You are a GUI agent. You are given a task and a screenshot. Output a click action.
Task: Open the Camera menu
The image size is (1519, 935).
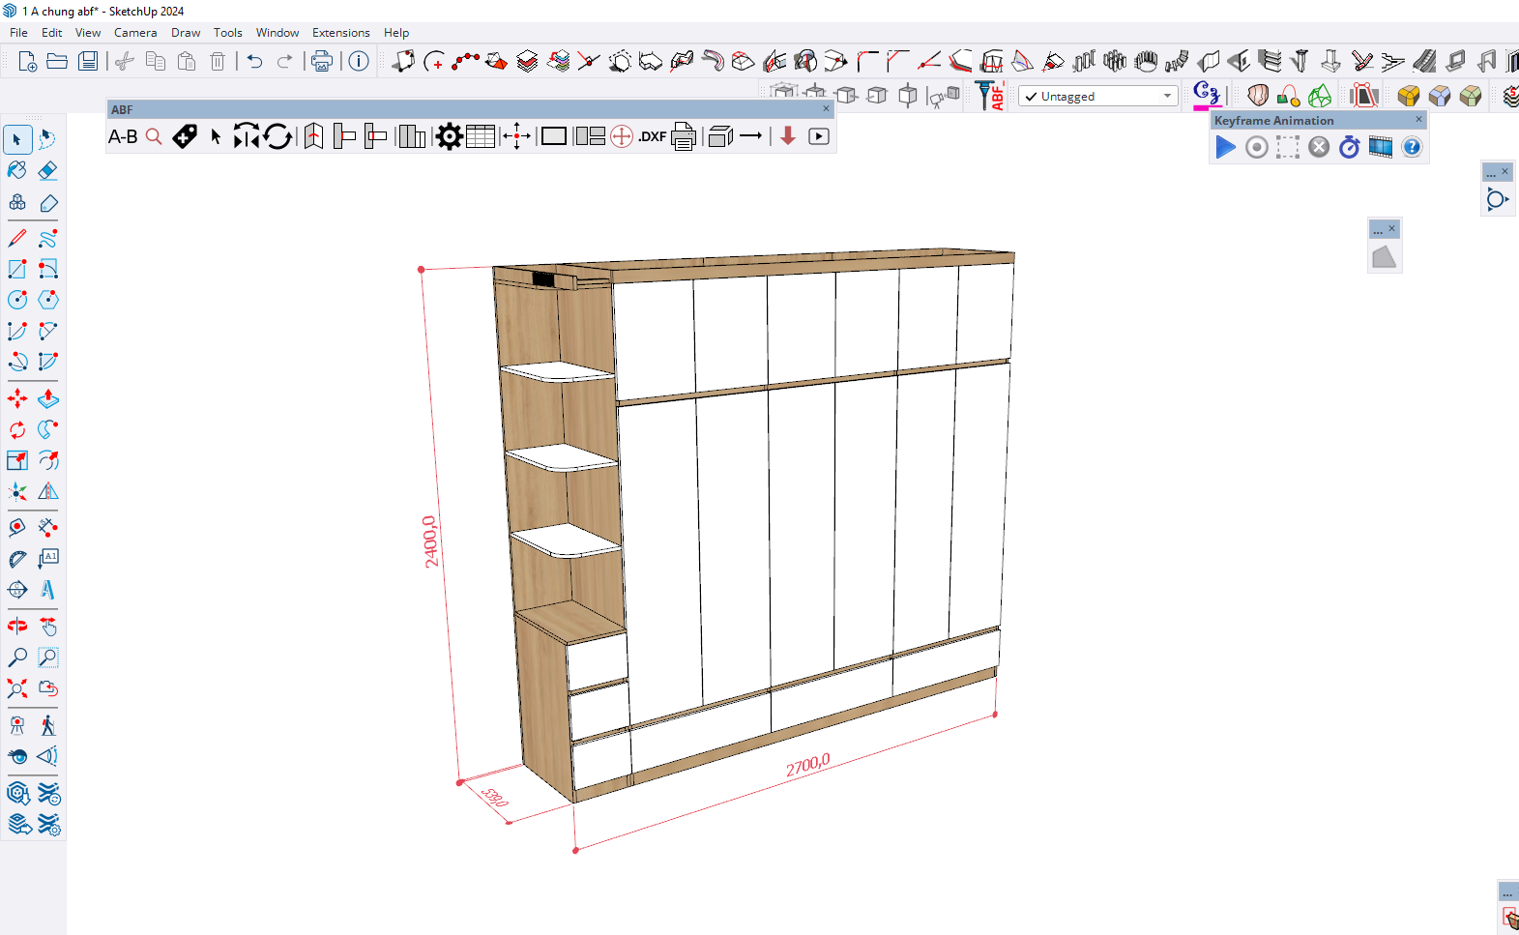[135, 33]
